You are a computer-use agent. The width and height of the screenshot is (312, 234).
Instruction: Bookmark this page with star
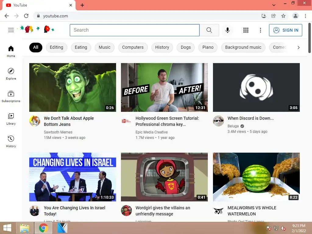(x=283, y=16)
